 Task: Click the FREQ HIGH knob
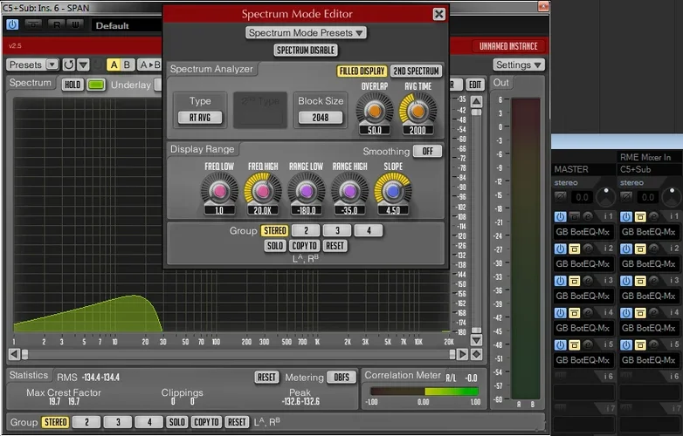(263, 191)
